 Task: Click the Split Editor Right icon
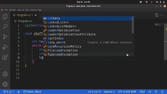pyautogui.click(x=157, y=15)
